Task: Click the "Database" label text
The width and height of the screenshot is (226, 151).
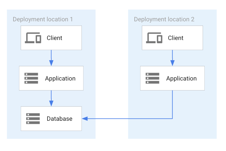Action: coord(59,119)
